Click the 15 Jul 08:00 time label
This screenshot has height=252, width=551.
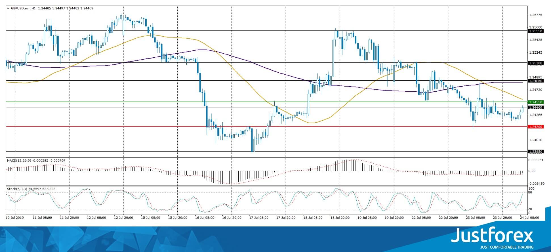click(151, 218)
